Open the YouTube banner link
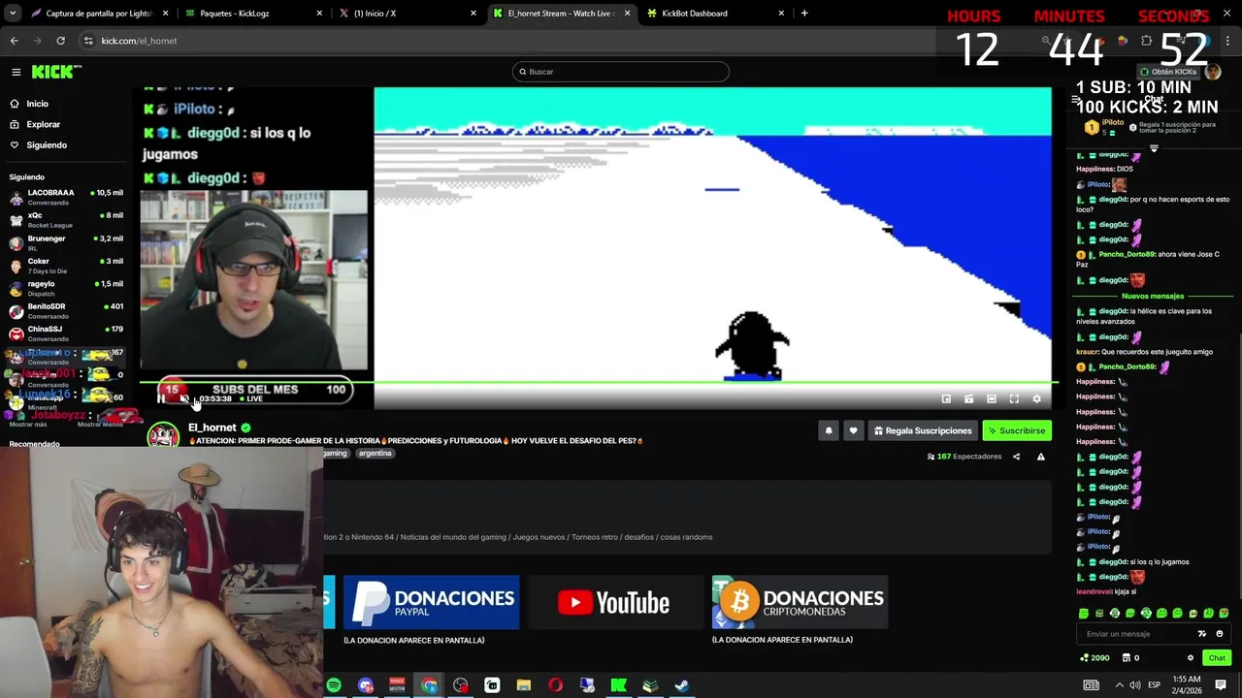This screenshot has height=698, width=1242. click(x=615, y=602)
